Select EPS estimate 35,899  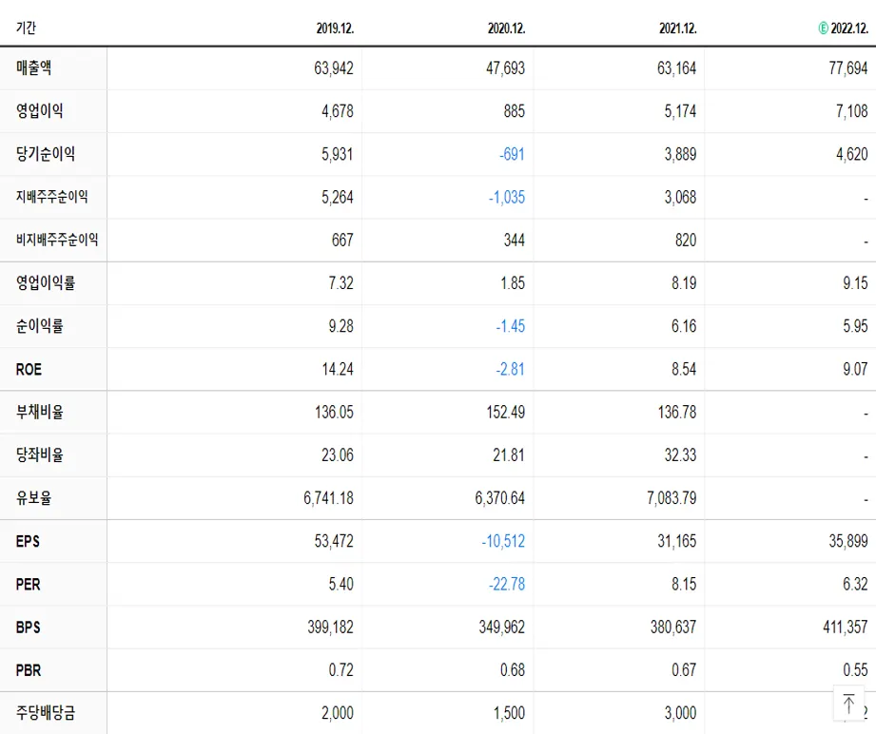click(848, 541)
